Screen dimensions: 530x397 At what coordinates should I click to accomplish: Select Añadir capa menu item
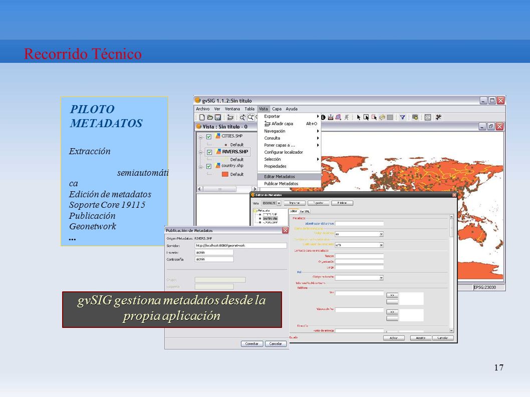coord(289,124)
